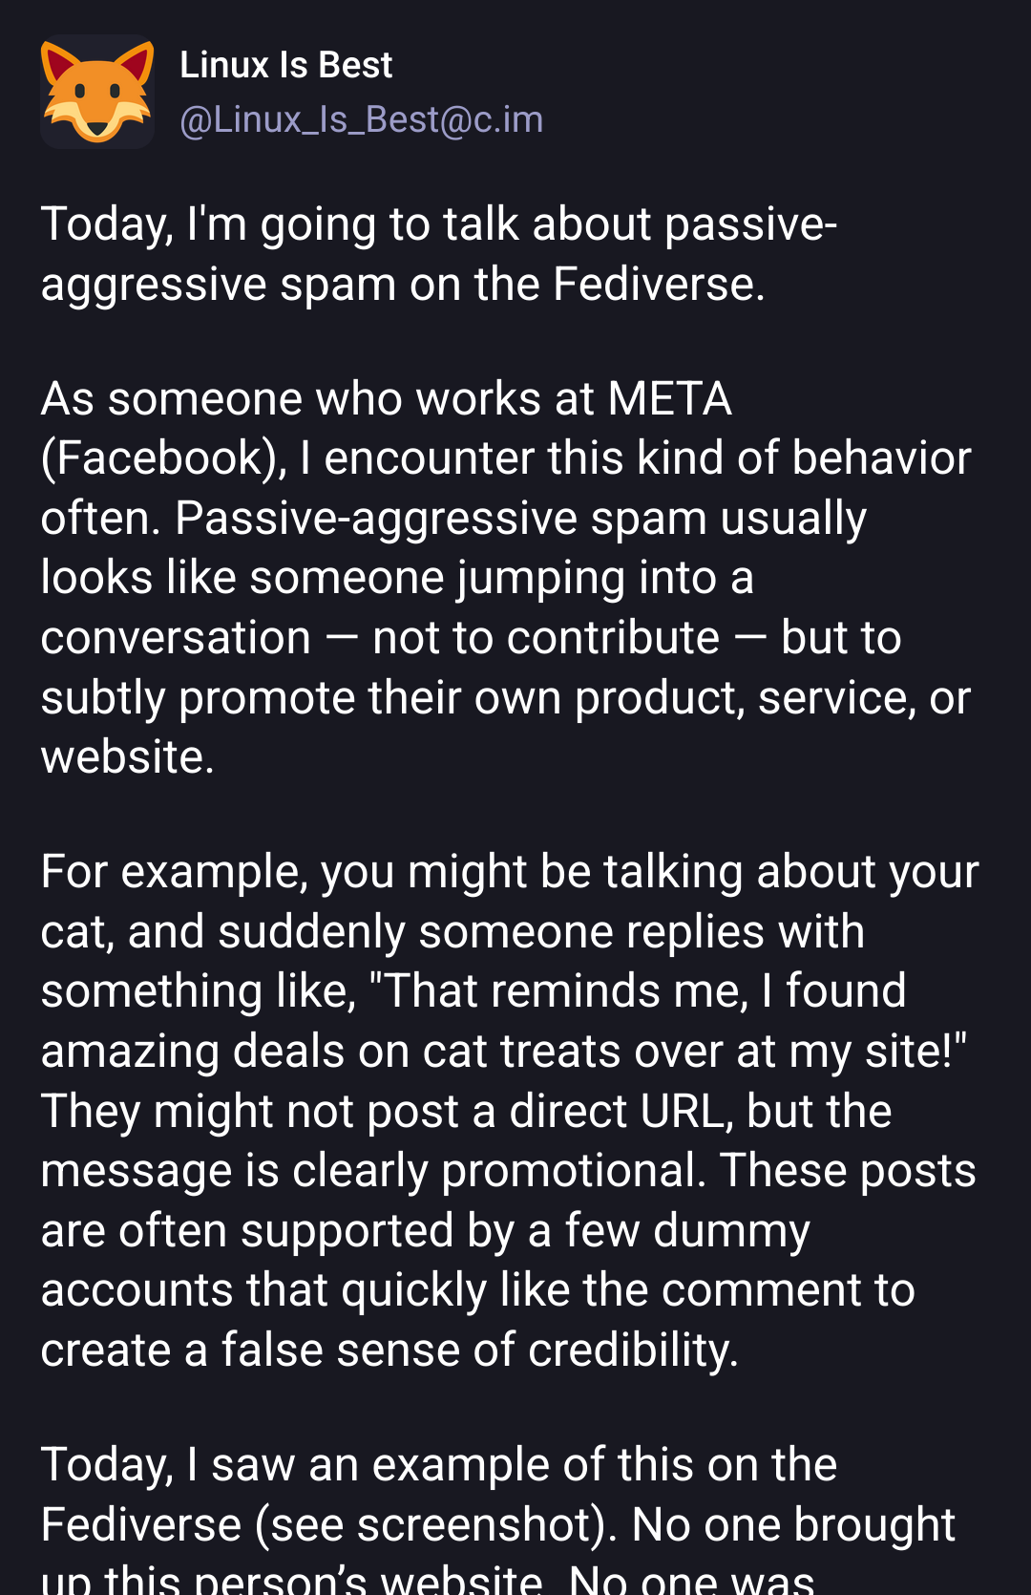Click the fox avatar icon
1031x1595 pixels.
[x=97, y=92]
